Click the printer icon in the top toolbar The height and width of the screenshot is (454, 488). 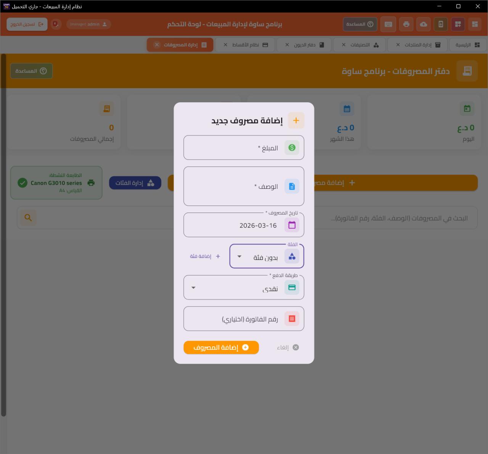coord(406,24)
